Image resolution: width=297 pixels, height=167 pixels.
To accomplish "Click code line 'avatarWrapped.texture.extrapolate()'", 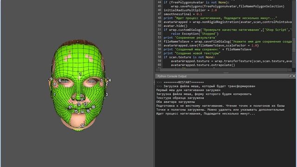I will pyautogui.click(x=203, y=65).
